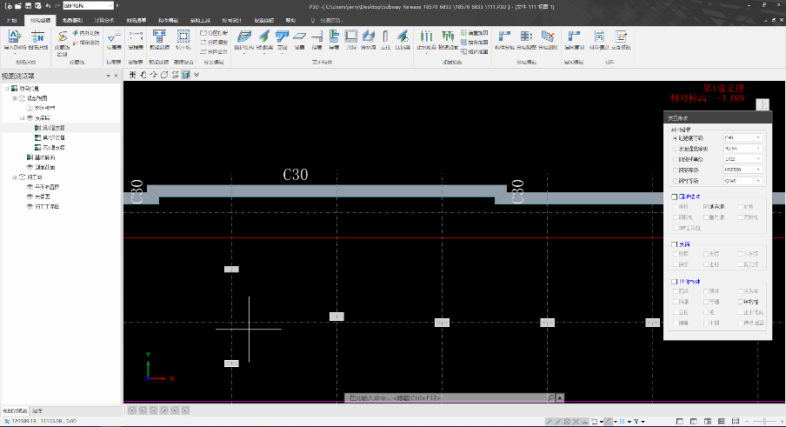Viewport: 786px width, 427px height.
Task: Click the 属性 tab at bottom left
Action: [x=37, y=410]
